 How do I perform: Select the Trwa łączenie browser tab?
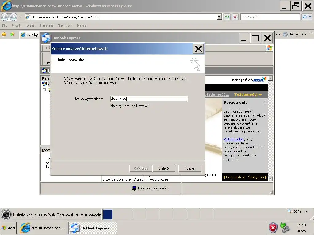(30, 35)
